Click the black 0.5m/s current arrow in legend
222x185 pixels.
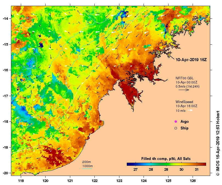click(184, 90)
